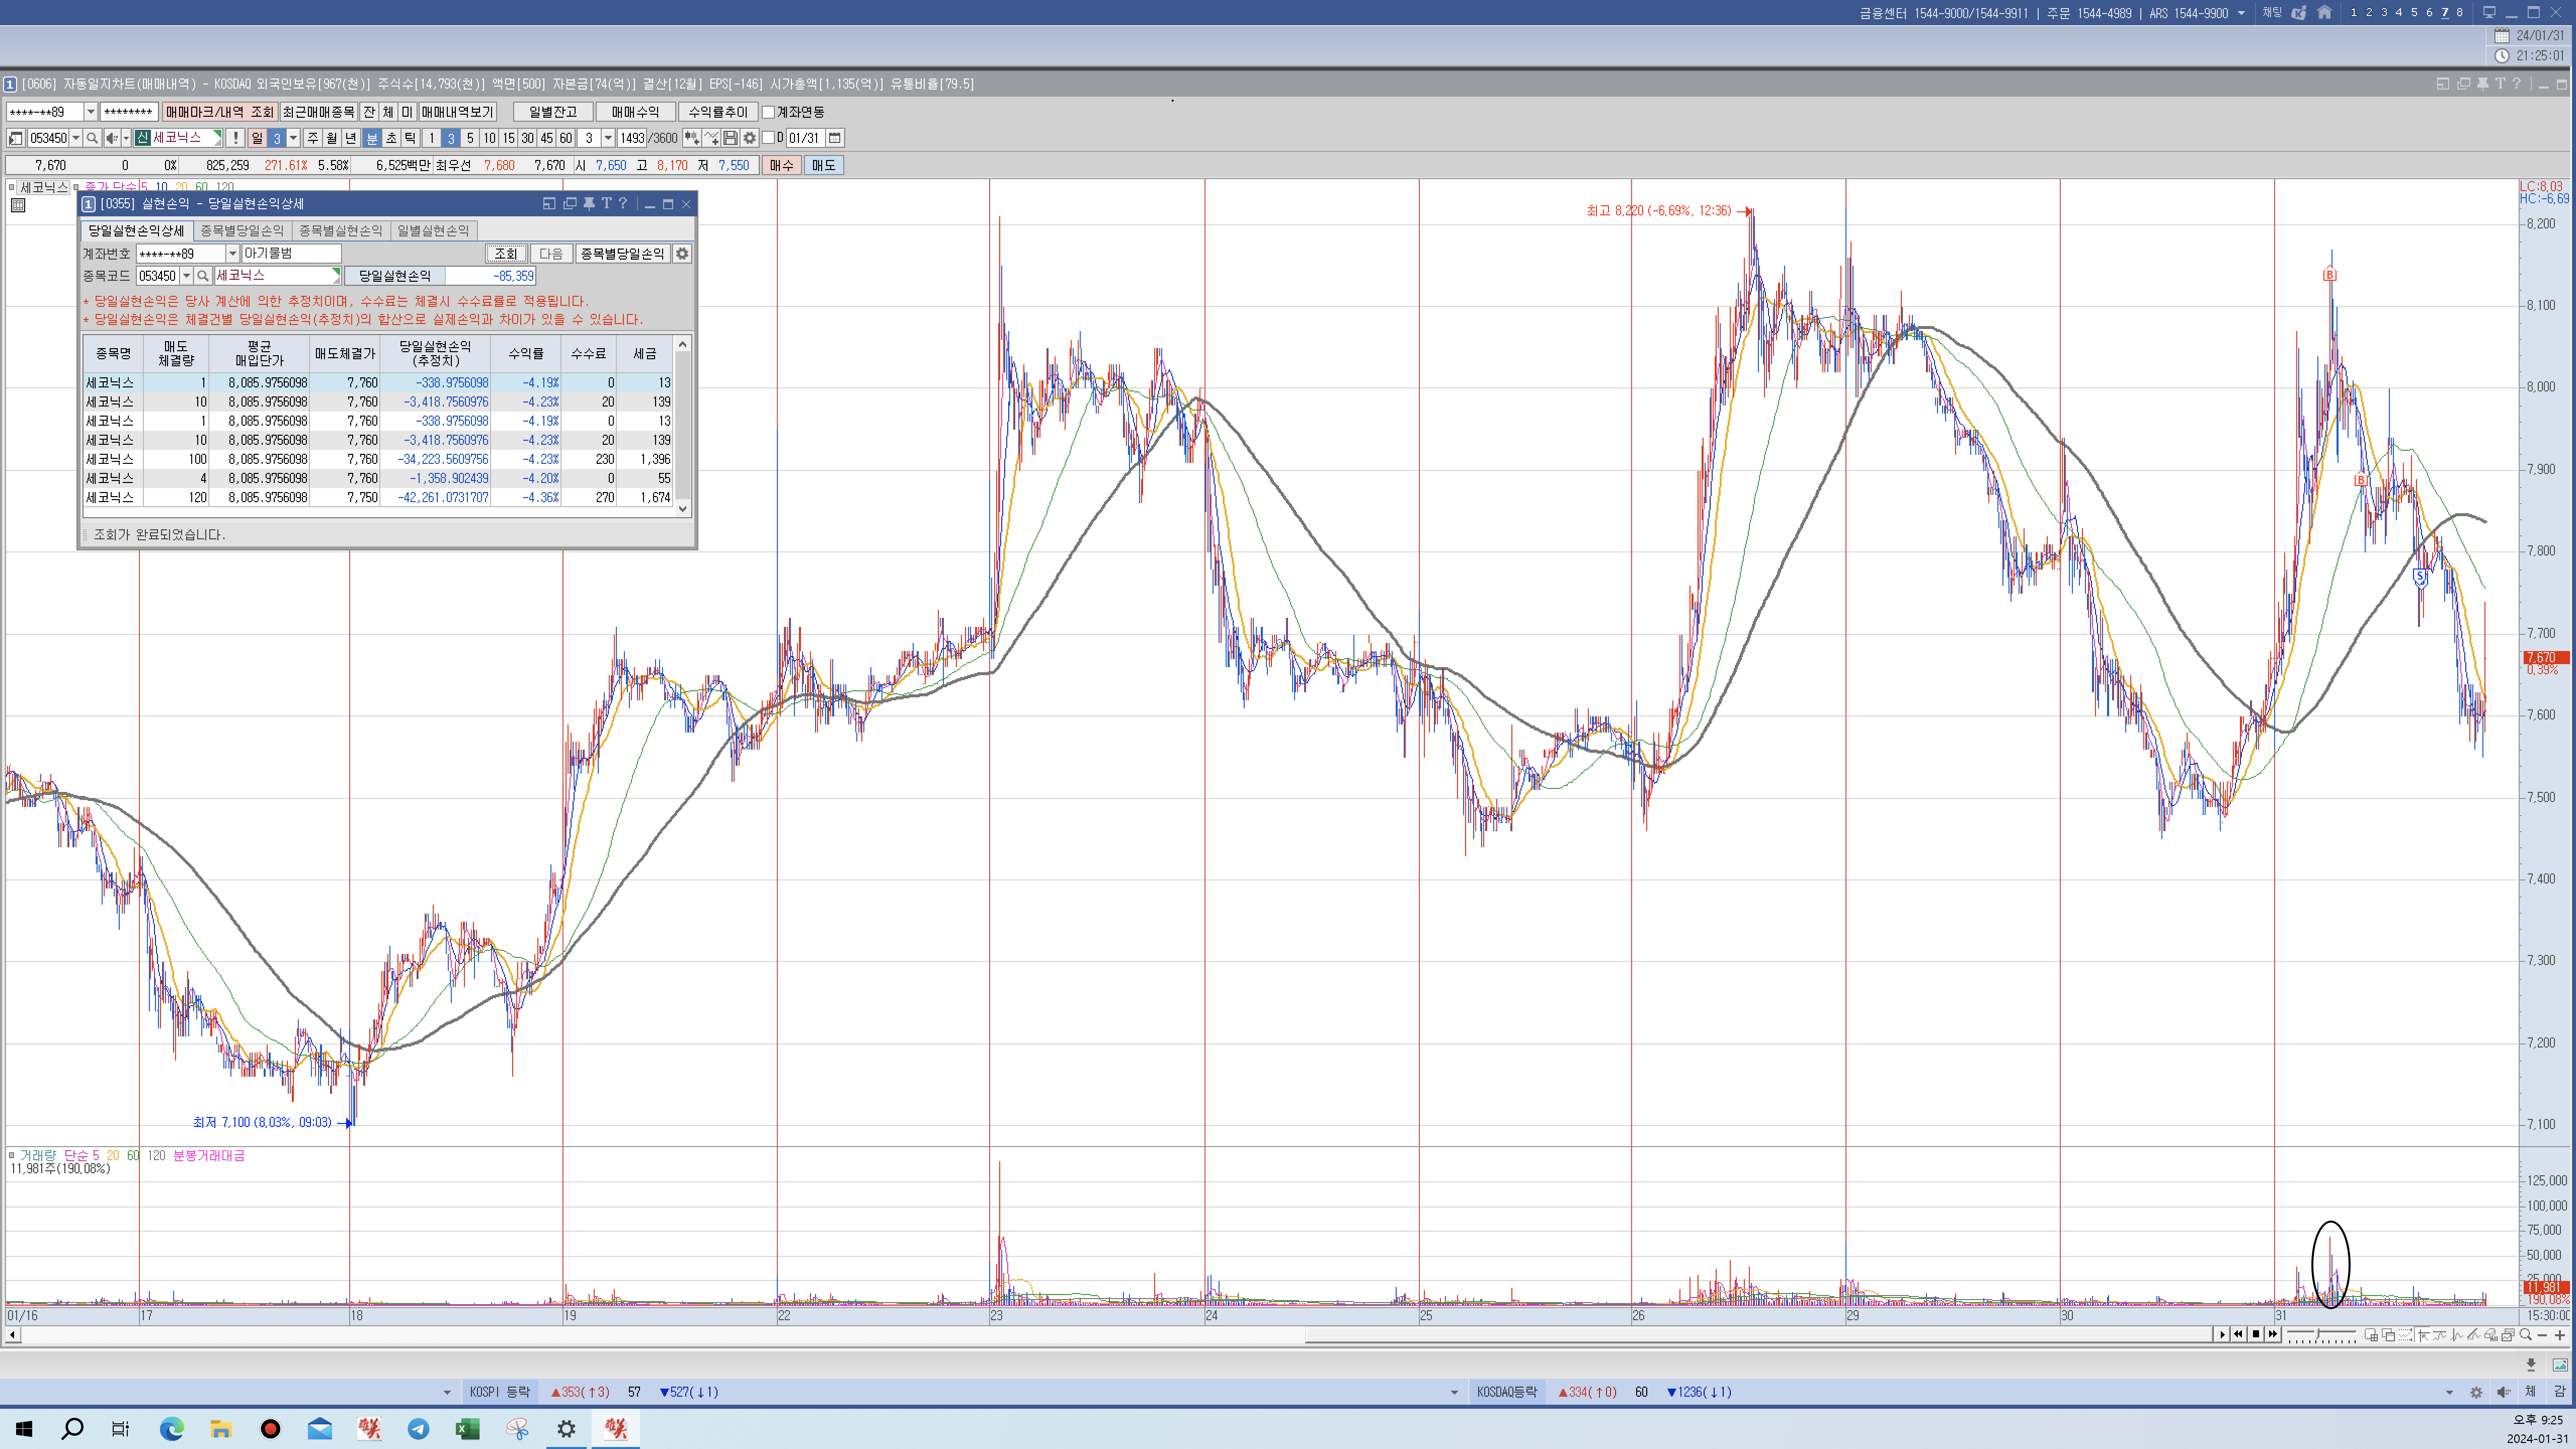The image size is (2576, 1449).
Task: Click the 최근매매종목 button
Action: pyautogui.click(x=318, y=112)
